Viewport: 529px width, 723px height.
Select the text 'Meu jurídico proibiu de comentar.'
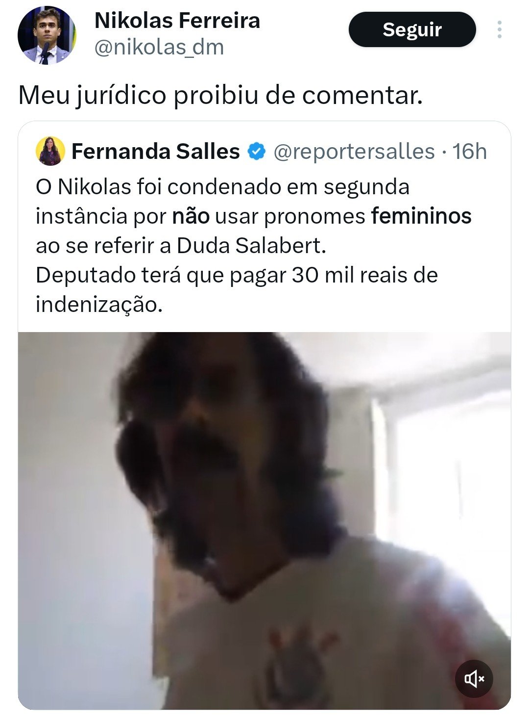click(x=220, y=95)
